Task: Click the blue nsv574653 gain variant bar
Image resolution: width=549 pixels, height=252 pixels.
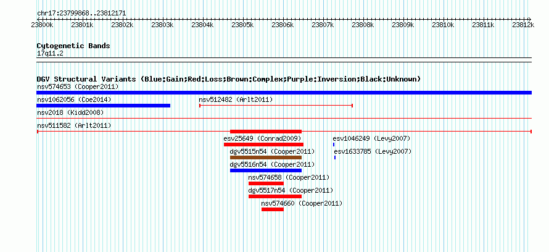Action: pos(284,93)
